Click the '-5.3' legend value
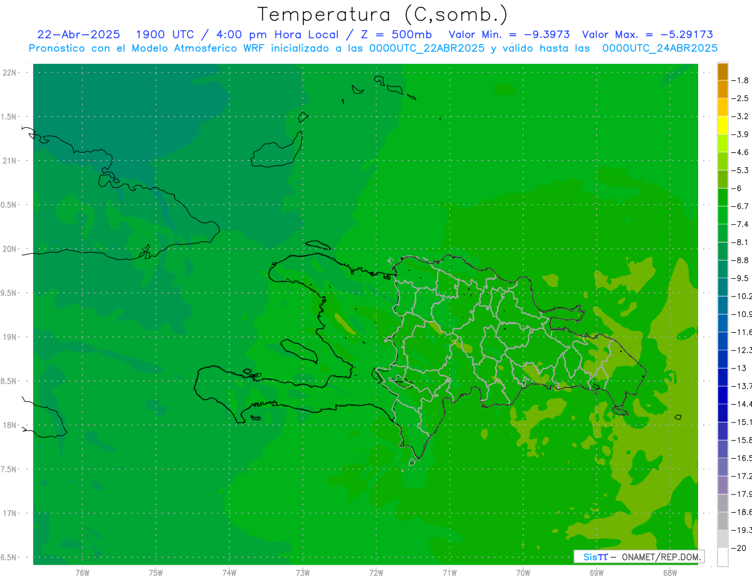The image size is (752, 581). tap(741, 170)
